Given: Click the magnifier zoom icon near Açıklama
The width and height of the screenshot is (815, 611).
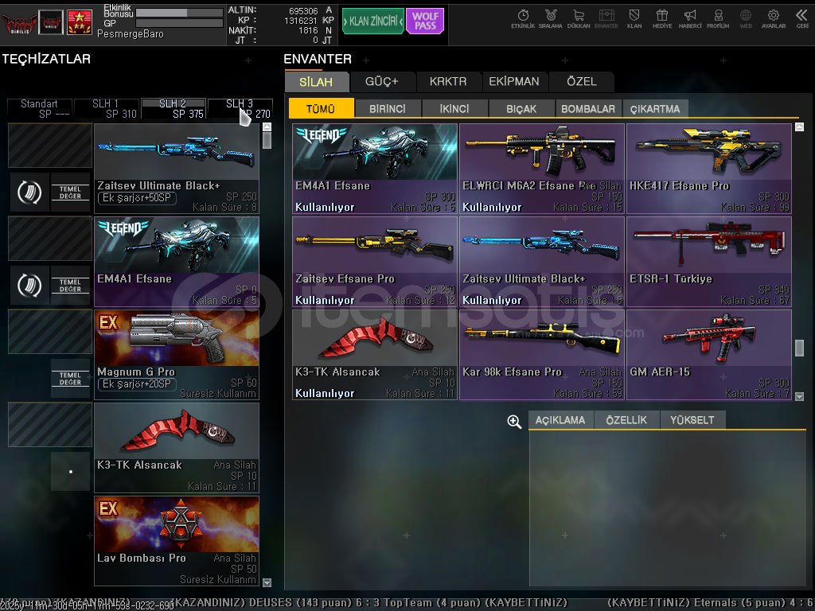Looking at the screenshot, I should pyautogui.click(x=514, y=422).
